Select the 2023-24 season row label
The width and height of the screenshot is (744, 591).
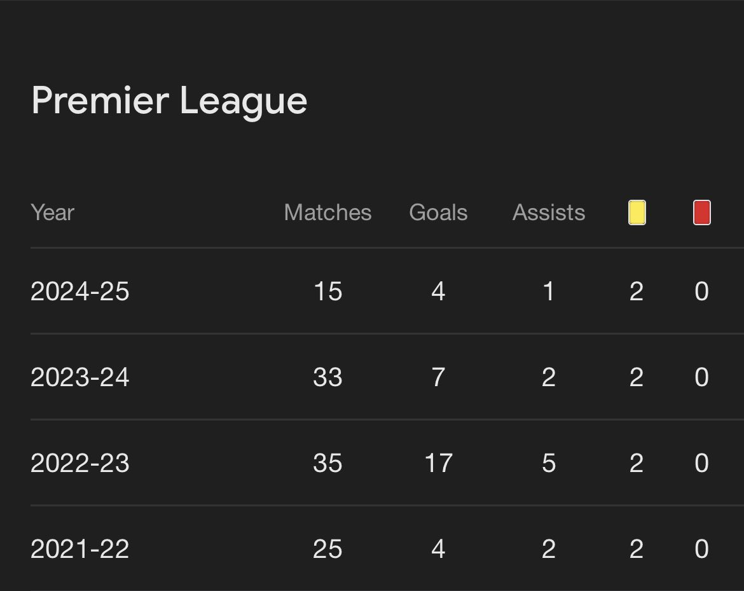click(79, 377)
